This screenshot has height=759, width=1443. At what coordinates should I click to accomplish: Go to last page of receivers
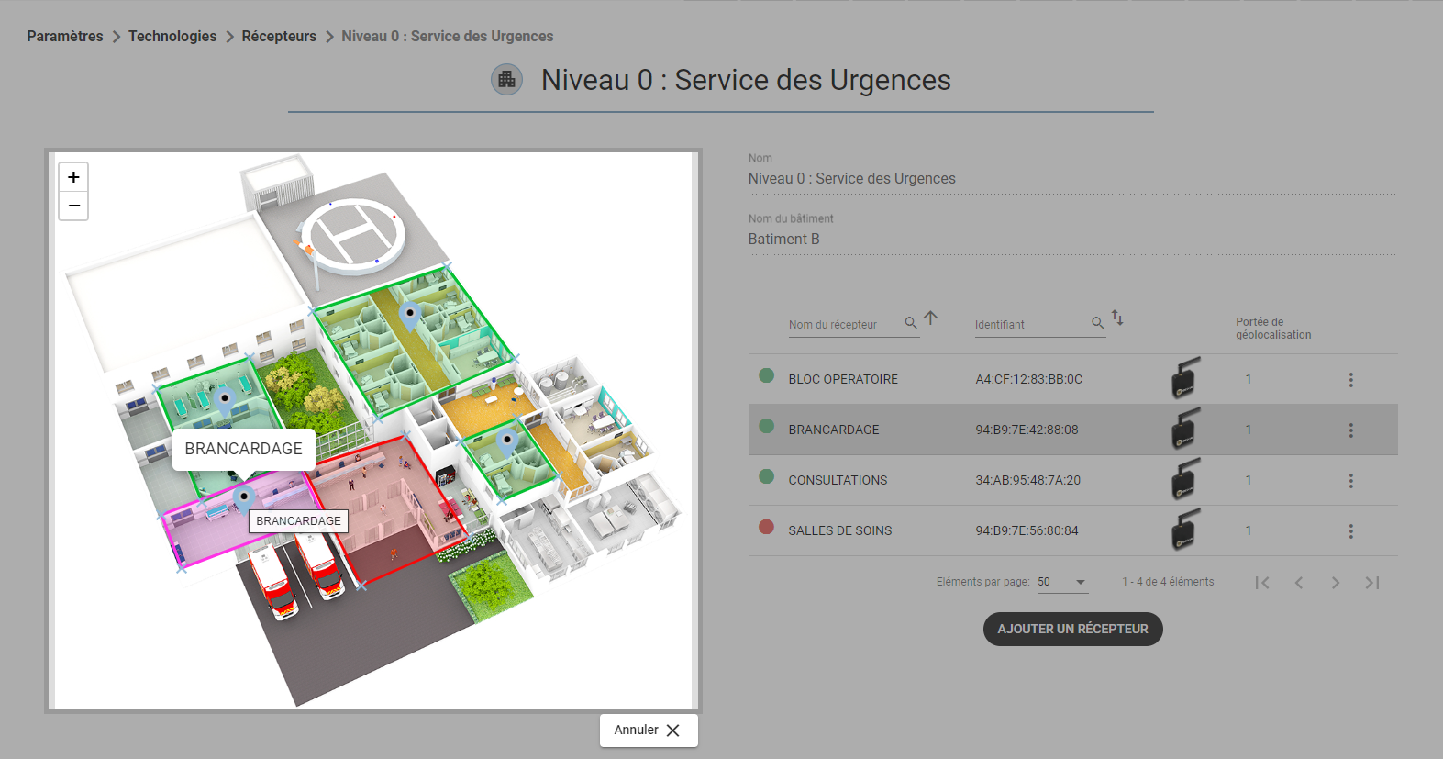click(x=1372, y=583)
